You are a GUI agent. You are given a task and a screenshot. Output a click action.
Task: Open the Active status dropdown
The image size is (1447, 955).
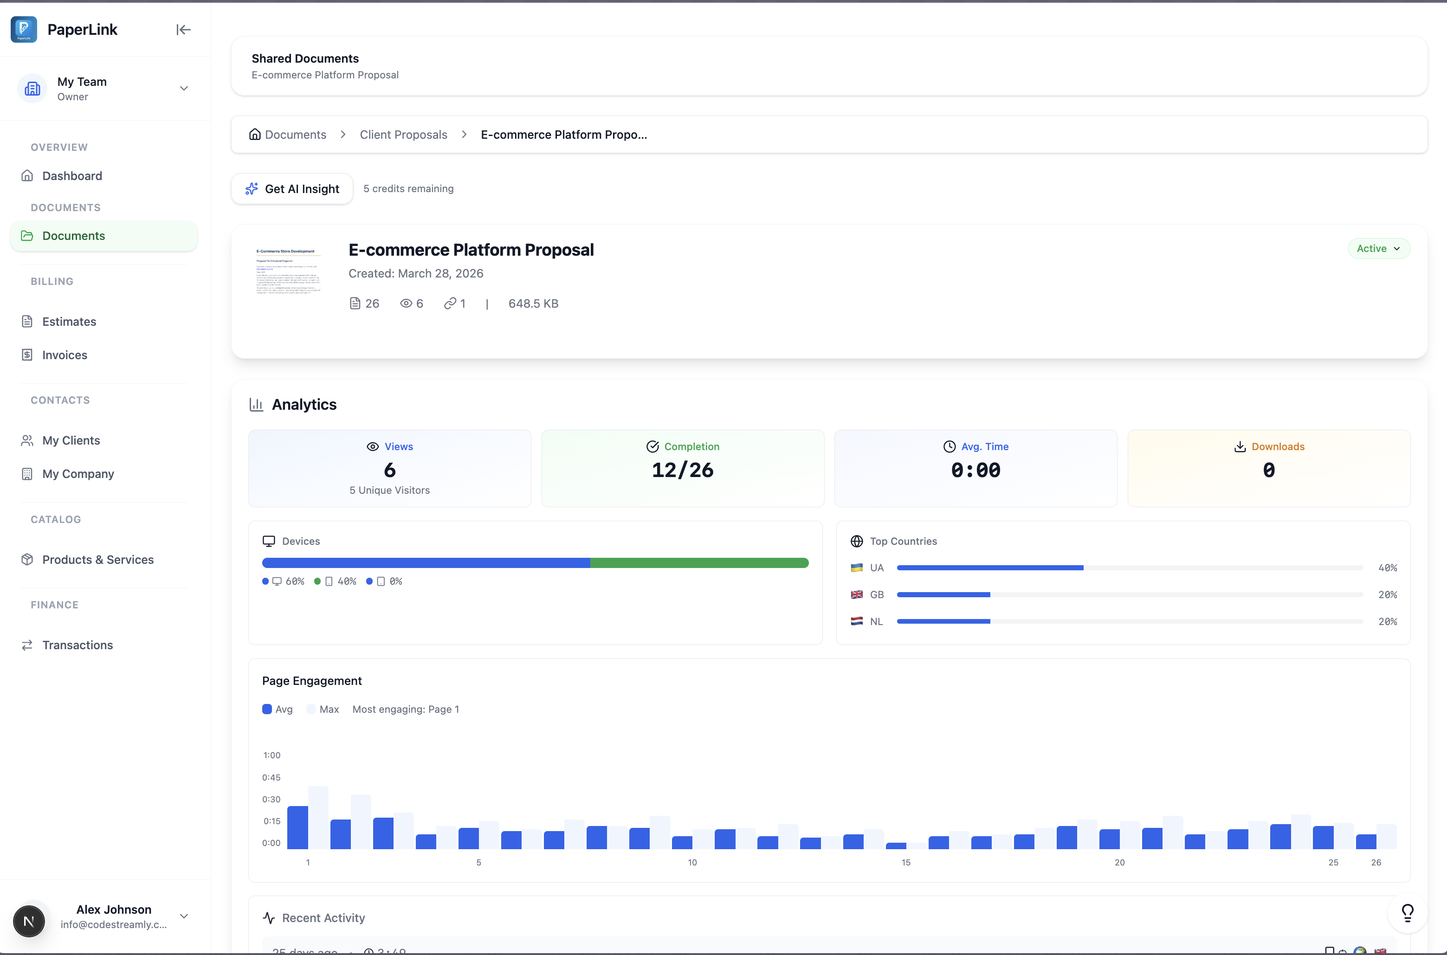(x=1378, y=249)
